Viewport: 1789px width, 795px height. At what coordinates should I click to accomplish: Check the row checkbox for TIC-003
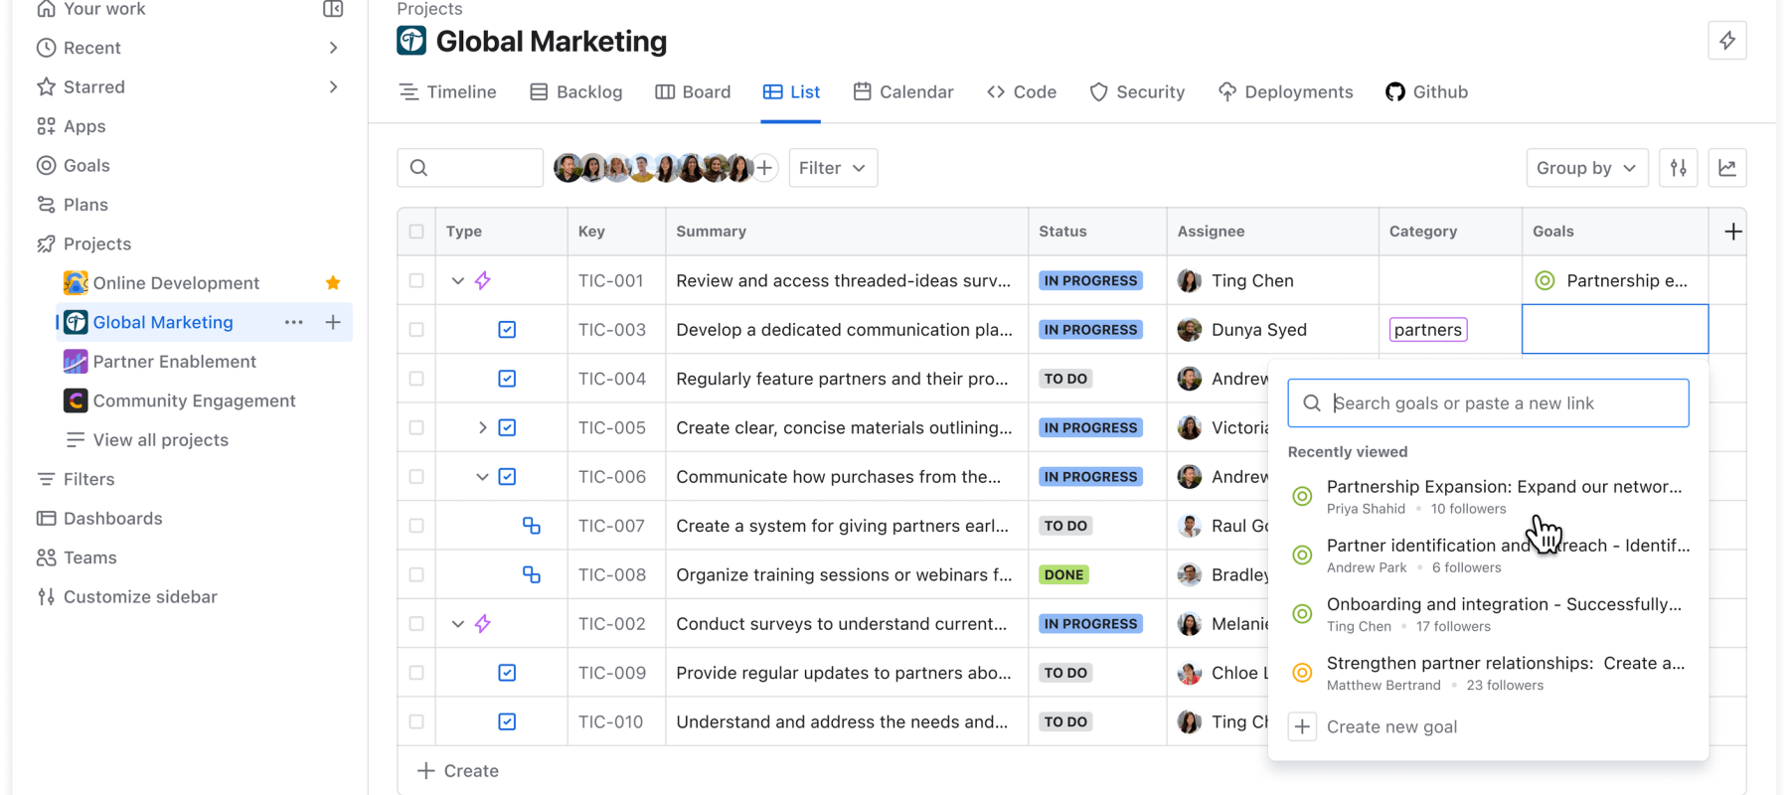click(416, 330)
